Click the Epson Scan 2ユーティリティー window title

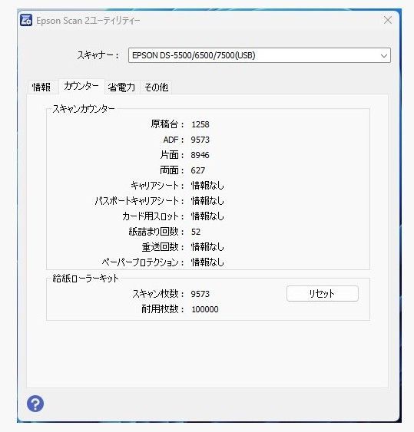pyautogui.click(x=88, y=21)
